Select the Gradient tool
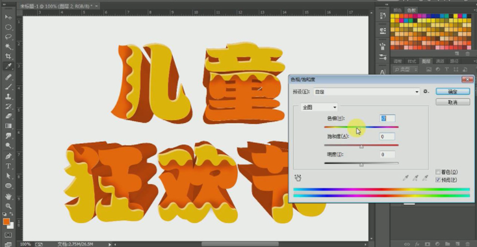The height and width of the screenshot is (247, 477). point(8,125)
